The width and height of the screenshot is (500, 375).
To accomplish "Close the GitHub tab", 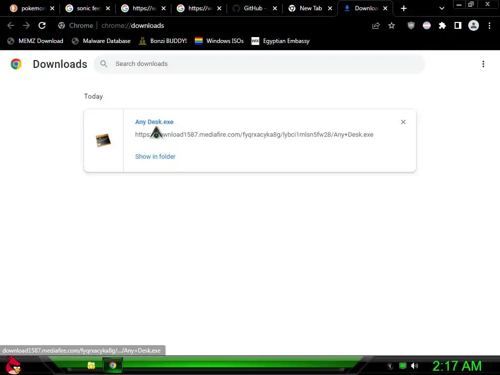I will pyautogui.click(x=275, y=8).
